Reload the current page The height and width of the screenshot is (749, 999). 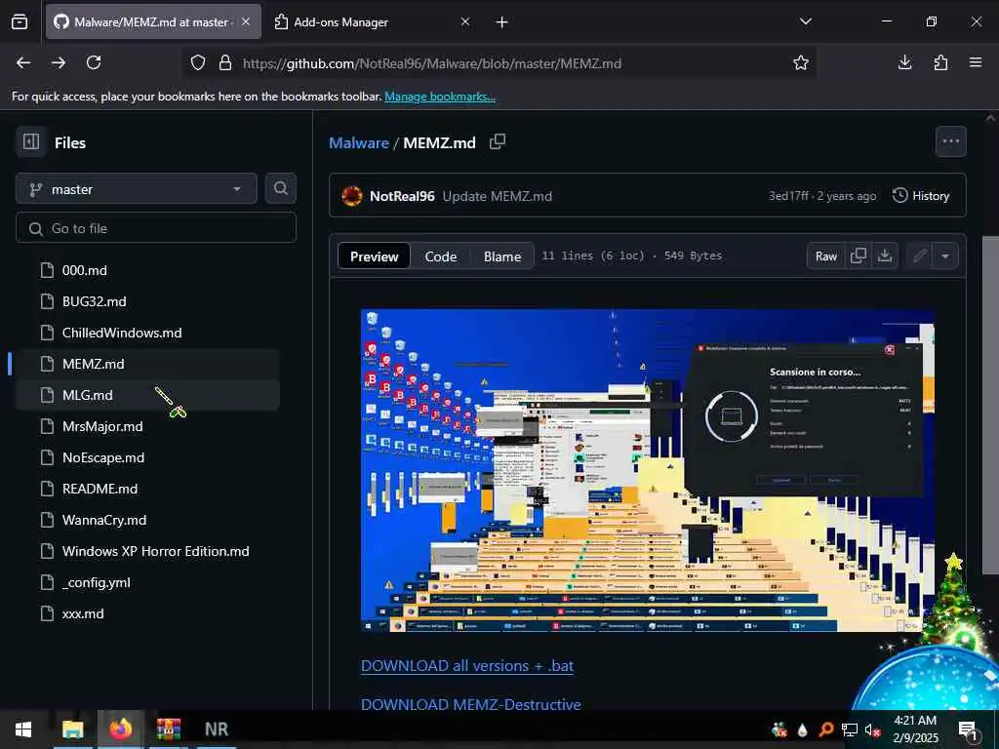point(94,62)
